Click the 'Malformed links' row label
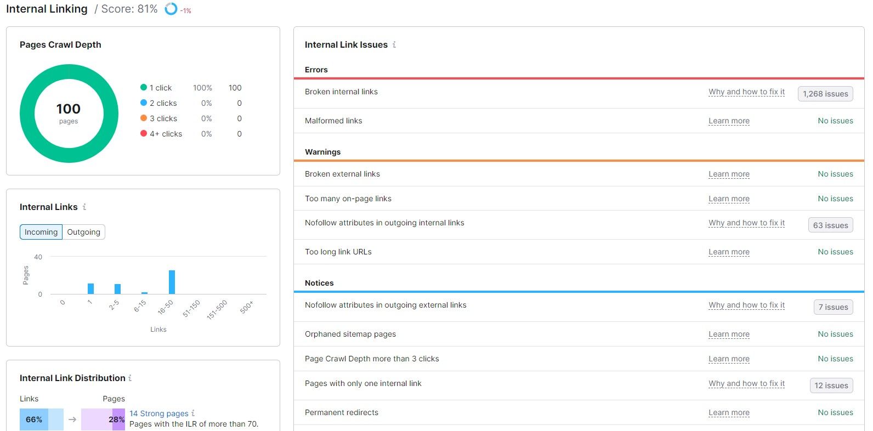873x431 pixels. tap(333, 121)
